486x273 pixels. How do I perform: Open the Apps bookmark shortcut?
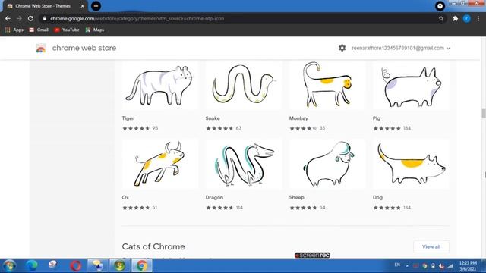click(14, 30)
